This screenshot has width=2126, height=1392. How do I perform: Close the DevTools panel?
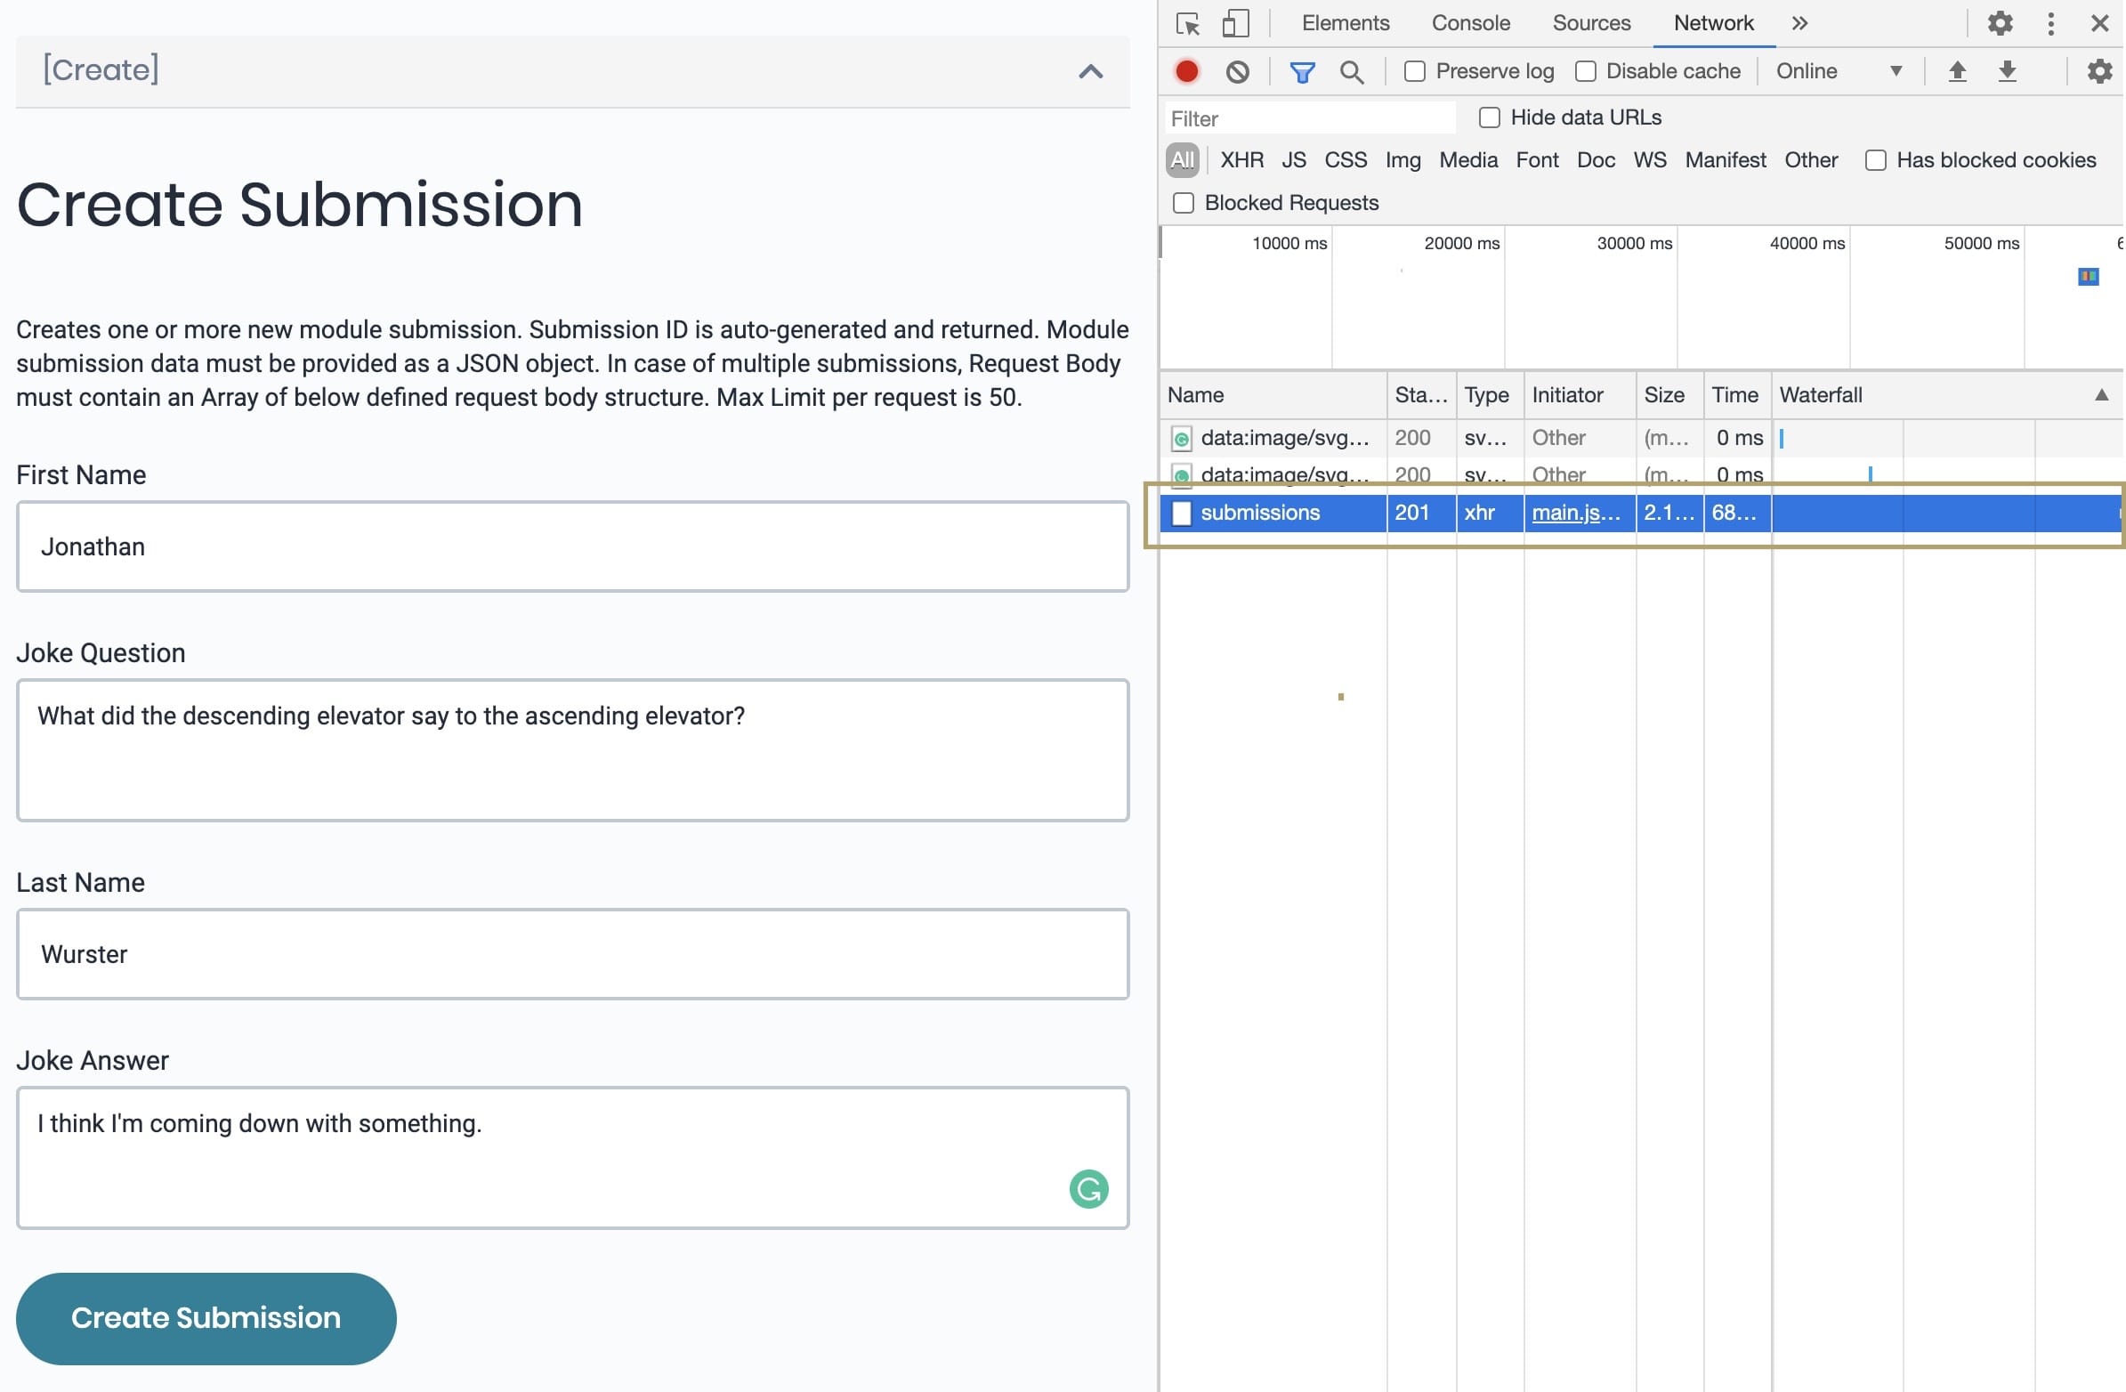(x=2100, y=23)
